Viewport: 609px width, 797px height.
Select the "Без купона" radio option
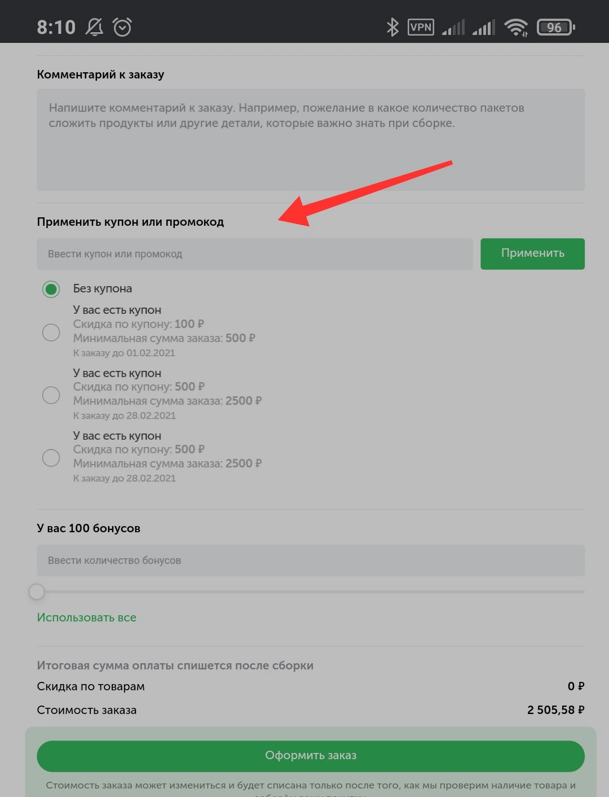click(51, 289)
